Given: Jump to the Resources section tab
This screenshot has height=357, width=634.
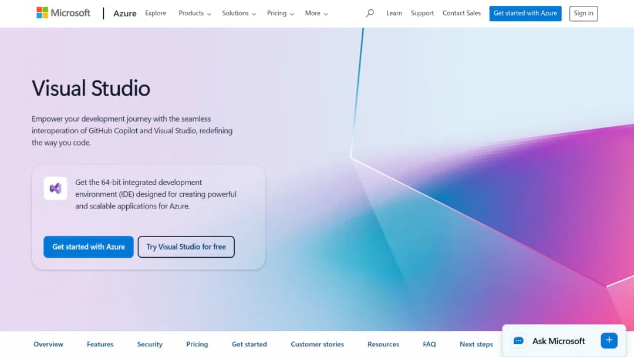Looking at the screenshot, I should 383,344.
